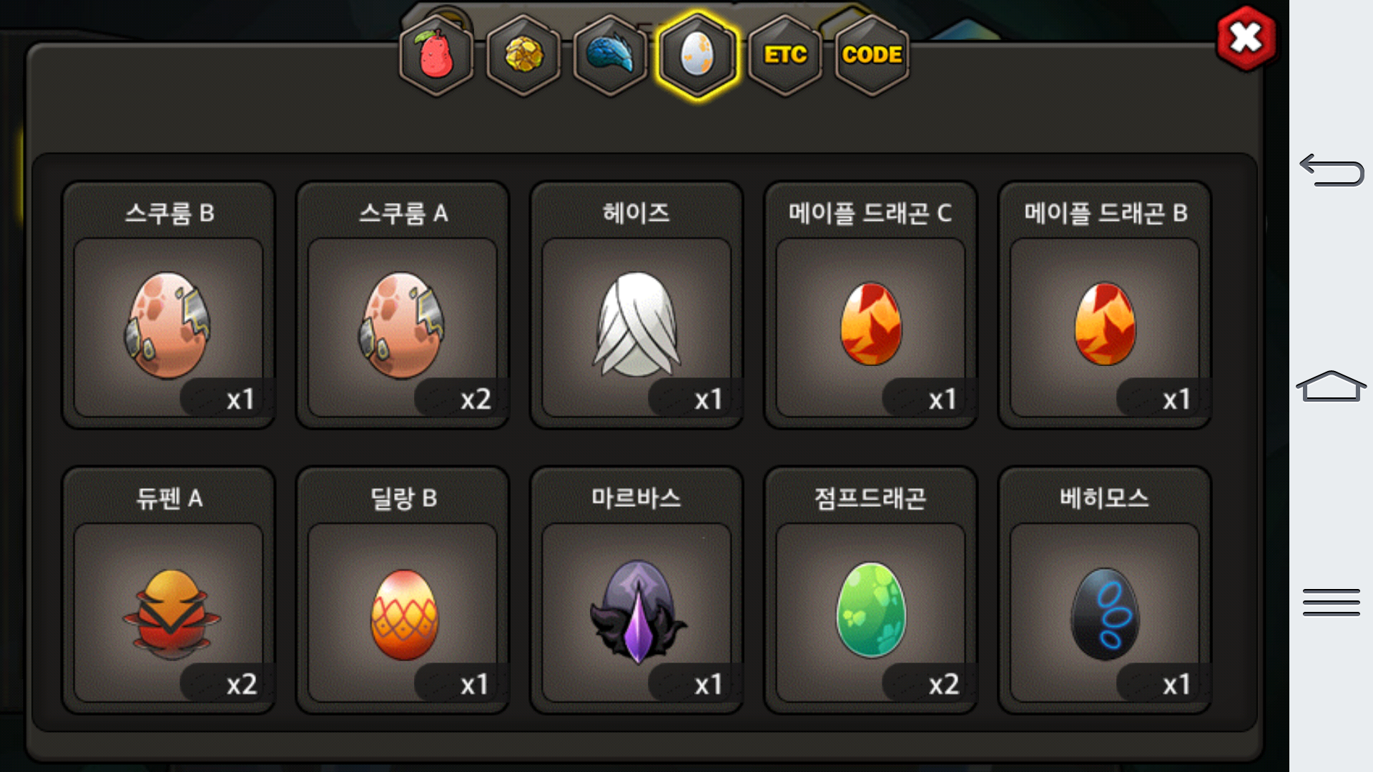Tap the Android home button
This screenshot has height=772, width=1373.
[1332, 386]
